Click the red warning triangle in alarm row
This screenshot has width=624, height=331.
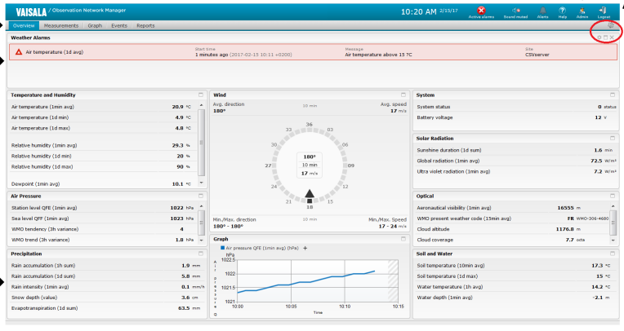[19, 51]
